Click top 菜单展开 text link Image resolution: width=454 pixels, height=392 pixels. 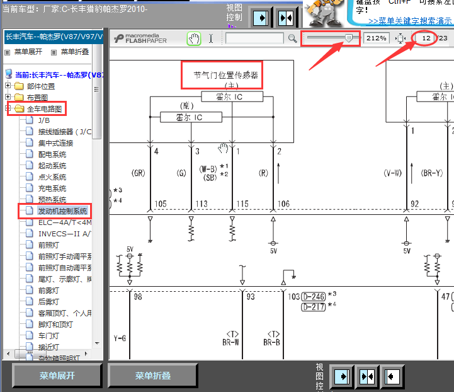click(x=28, y=52)
